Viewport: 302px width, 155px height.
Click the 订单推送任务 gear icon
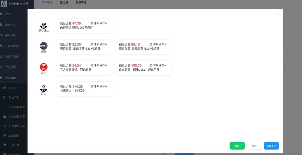click(5, 126)
